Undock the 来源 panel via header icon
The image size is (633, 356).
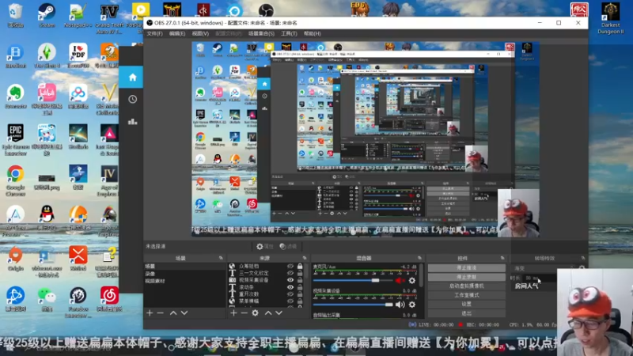(305, 258)
